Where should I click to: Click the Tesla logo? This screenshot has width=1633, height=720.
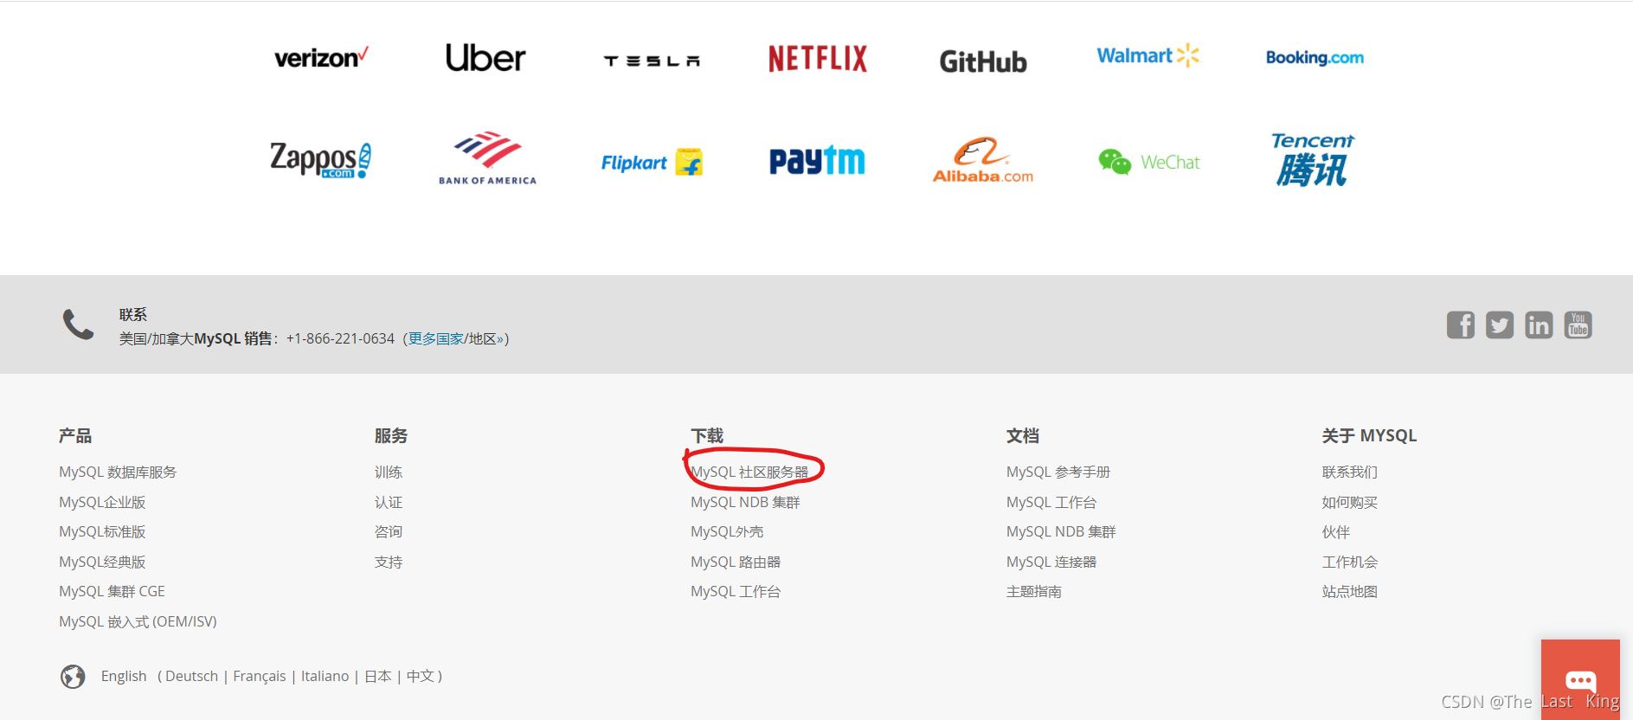point(652,61)
